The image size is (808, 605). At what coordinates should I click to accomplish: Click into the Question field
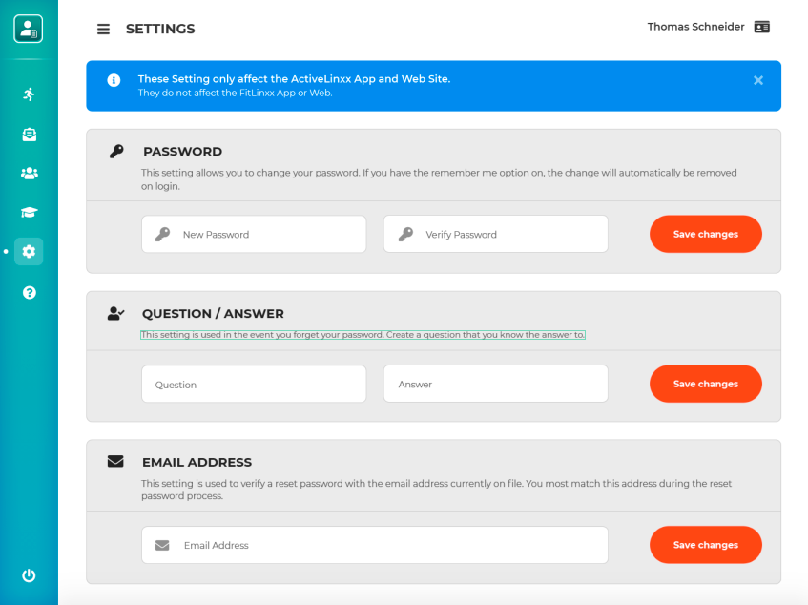(254, 385)
